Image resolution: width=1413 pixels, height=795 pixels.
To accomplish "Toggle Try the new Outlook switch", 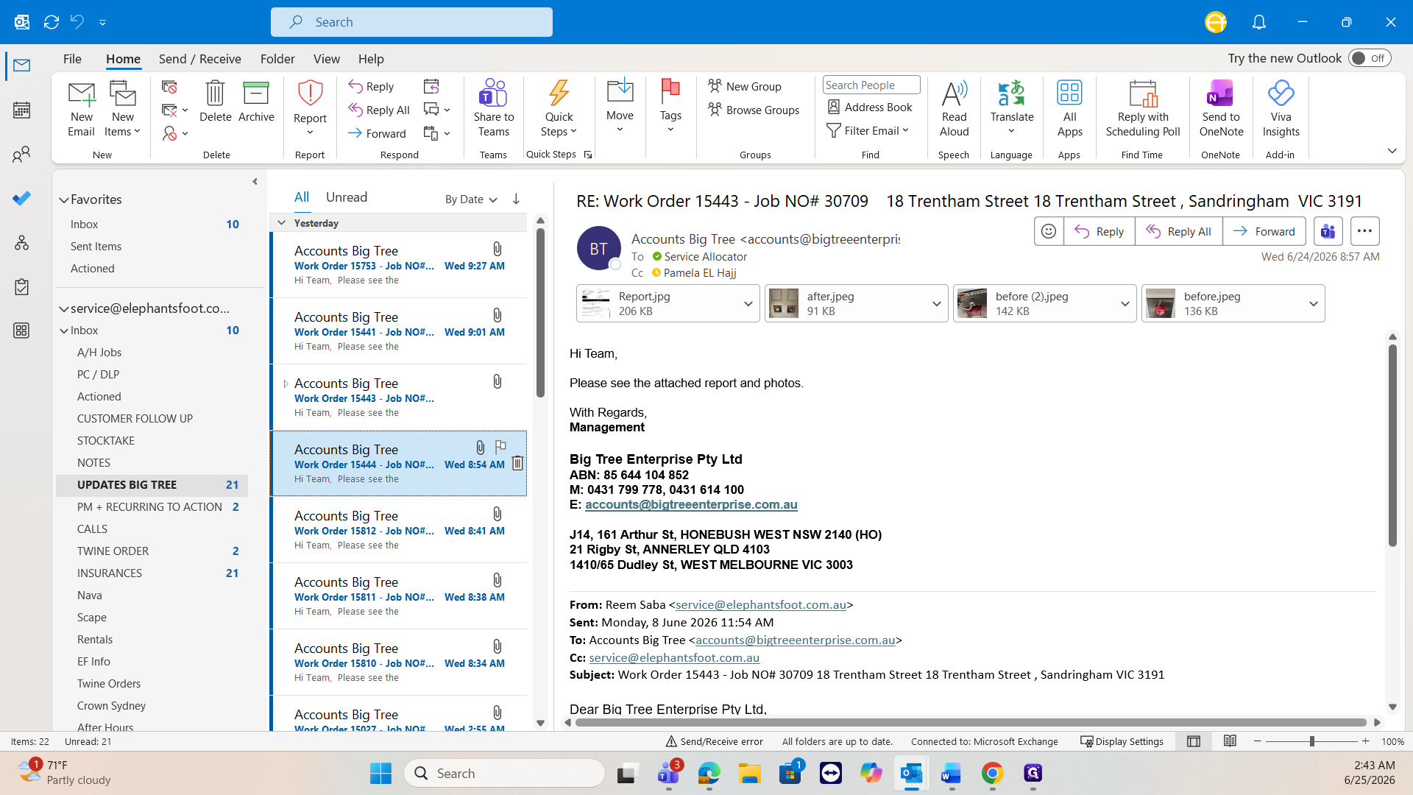I will tap(1370, 58).
